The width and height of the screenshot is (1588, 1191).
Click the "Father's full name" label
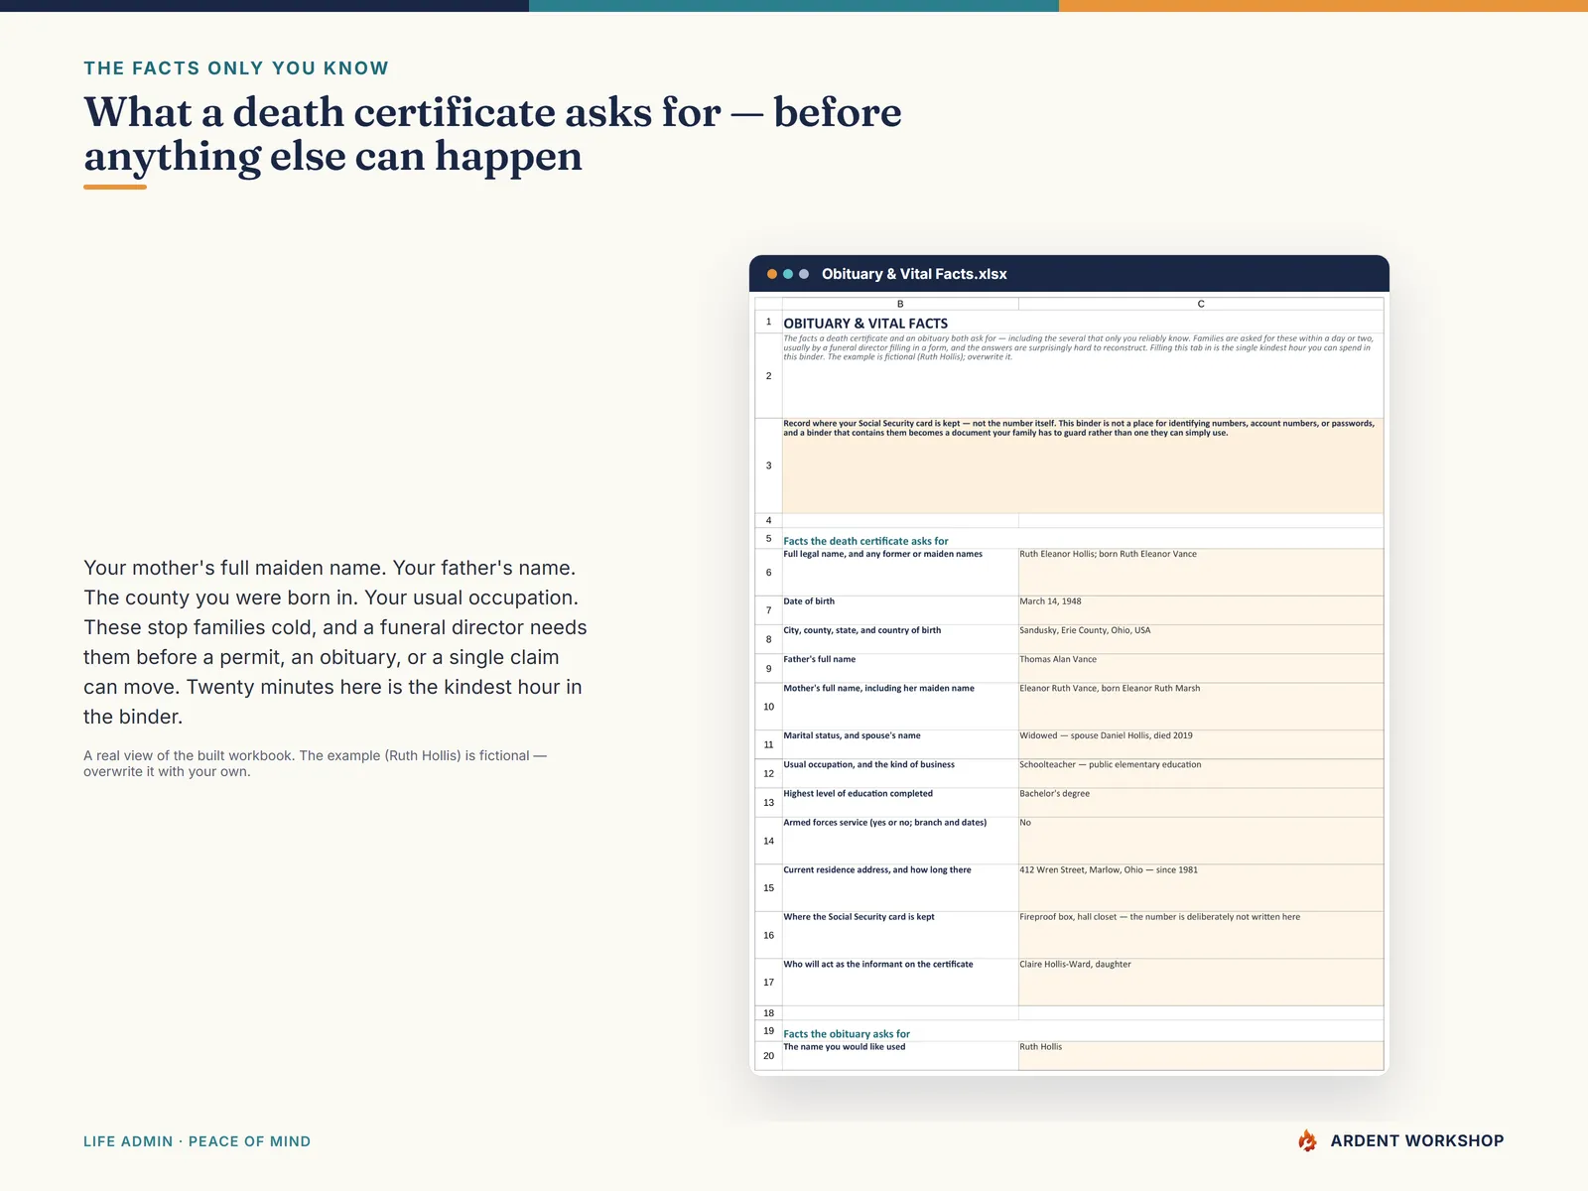click(x=900, y=668)
